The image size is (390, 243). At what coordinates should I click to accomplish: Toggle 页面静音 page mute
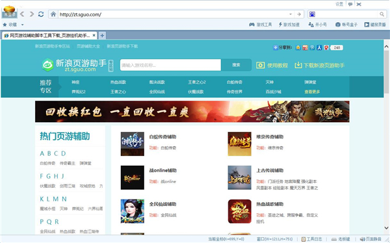370,239
